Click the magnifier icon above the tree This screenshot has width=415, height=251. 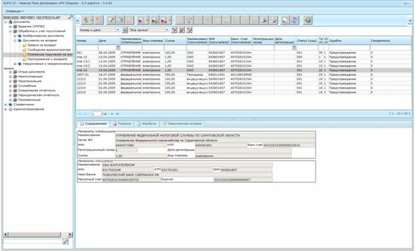(x=71, y=17)
